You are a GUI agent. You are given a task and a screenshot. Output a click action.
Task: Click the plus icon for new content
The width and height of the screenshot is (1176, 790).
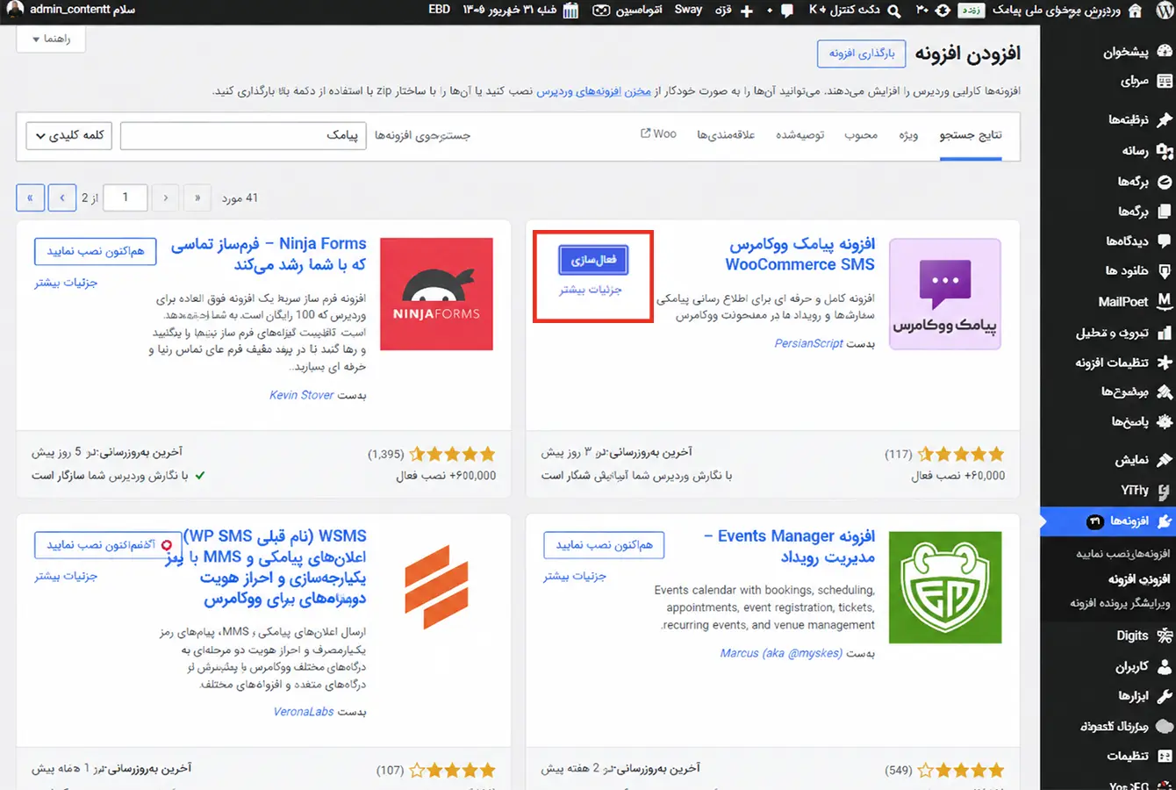[x=747, y=11]
